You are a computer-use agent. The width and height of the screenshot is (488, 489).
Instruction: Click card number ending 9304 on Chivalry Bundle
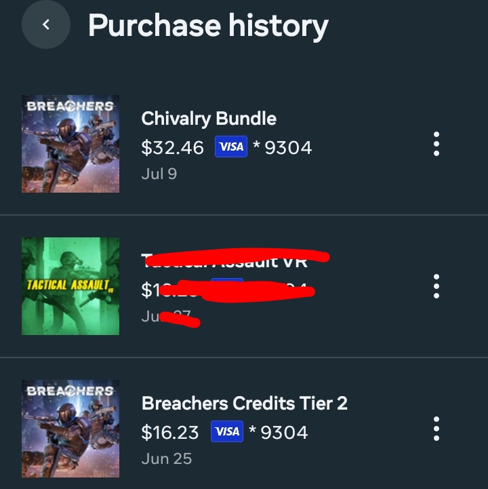point(283,147)
